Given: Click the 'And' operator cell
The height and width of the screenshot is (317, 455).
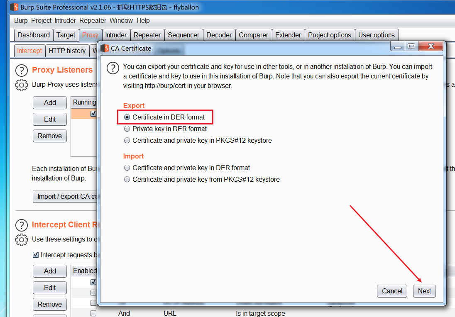Looking at the screenshot, I should click(x=124, y=313).
